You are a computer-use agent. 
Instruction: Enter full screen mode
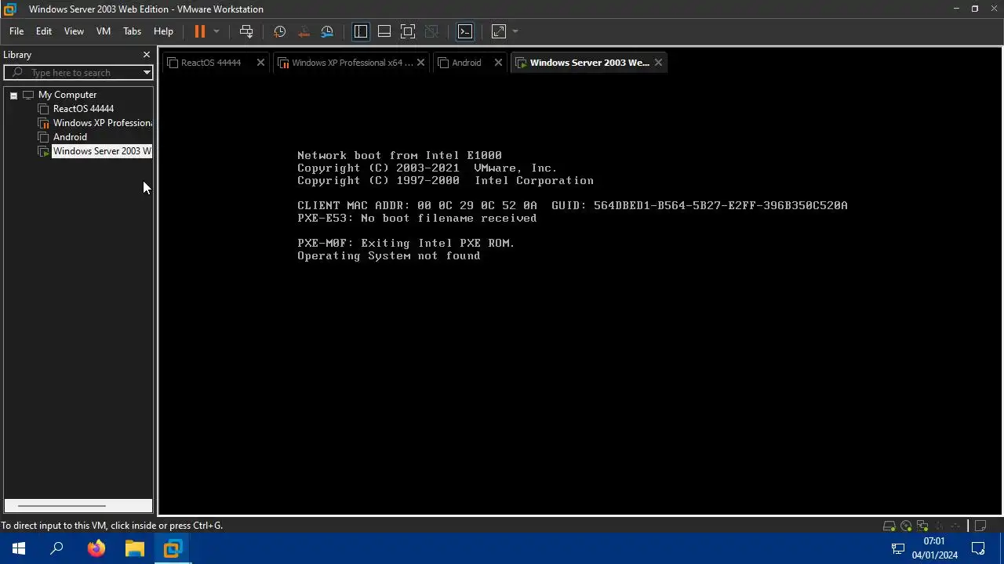(408, 31)
